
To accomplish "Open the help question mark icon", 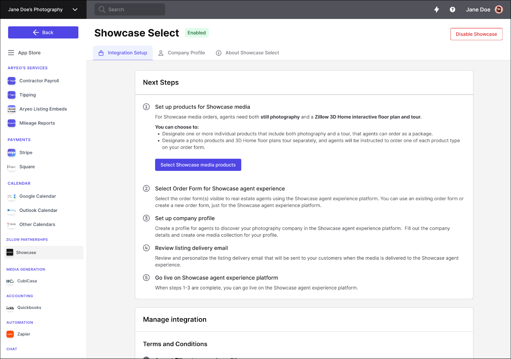I will tap(453, 10).
